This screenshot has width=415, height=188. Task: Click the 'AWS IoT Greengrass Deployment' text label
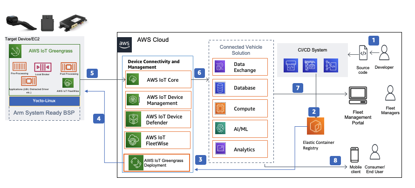click(x=163, y=163)
